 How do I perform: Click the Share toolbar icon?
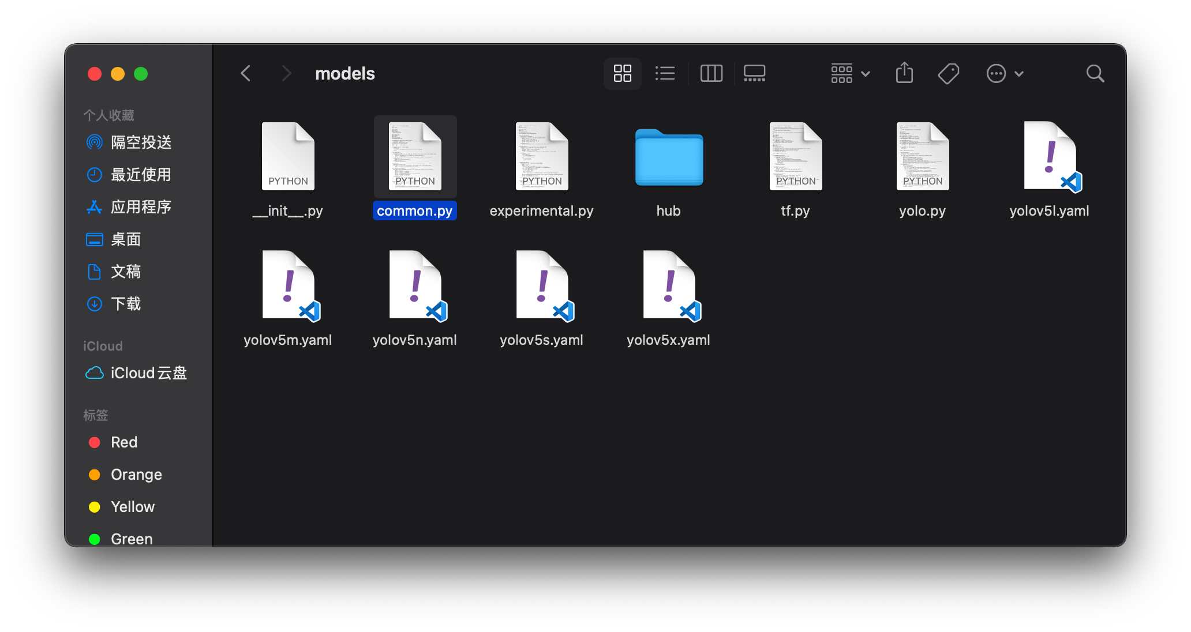[x=904, y=73]
